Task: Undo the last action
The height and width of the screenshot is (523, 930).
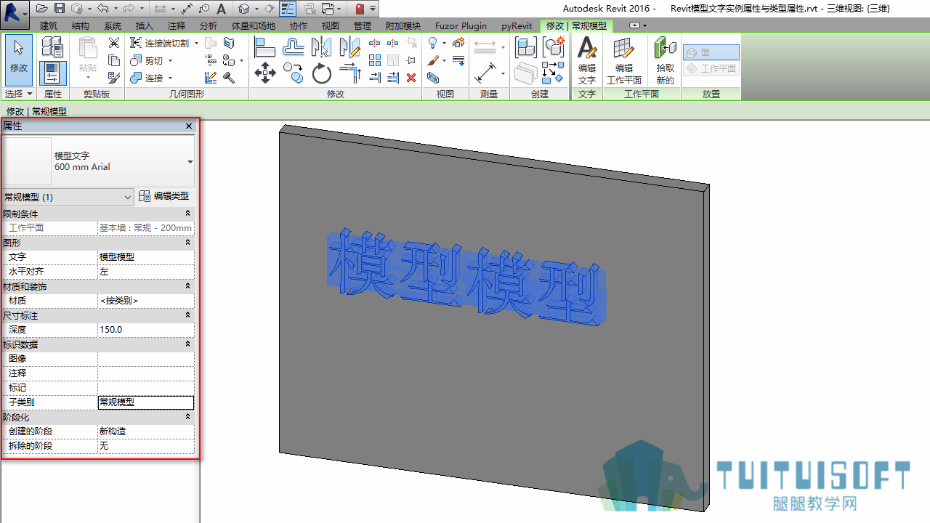Action: coord(102,9)
